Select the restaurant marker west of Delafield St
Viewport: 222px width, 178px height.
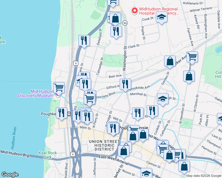84,42
